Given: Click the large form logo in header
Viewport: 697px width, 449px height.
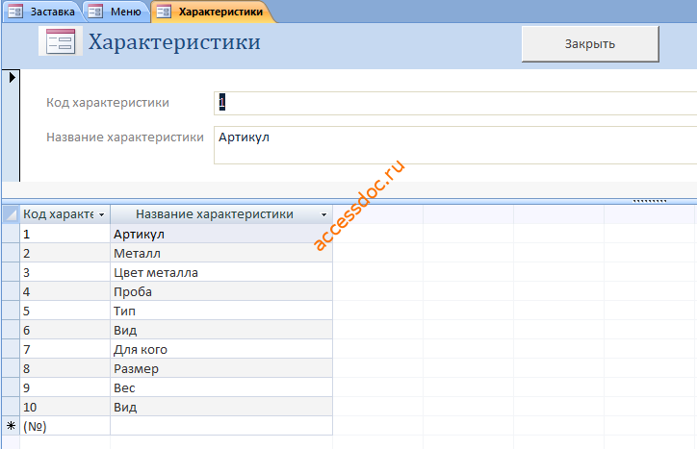Looking at the screenshot, I should [x=61, y=41].
